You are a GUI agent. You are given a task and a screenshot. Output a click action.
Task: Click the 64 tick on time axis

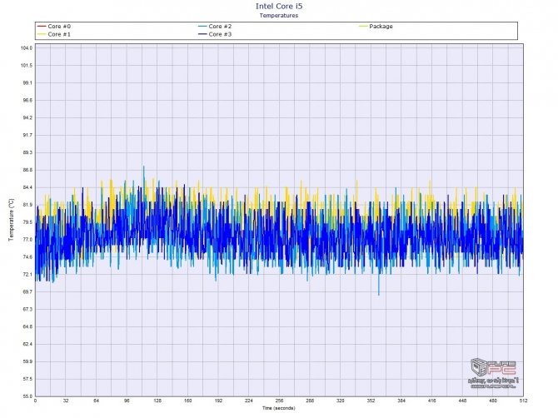click(97, 401)
